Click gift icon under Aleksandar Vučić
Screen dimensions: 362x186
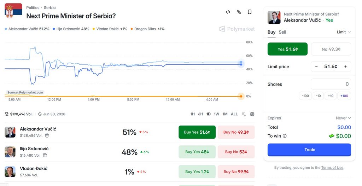47,136
